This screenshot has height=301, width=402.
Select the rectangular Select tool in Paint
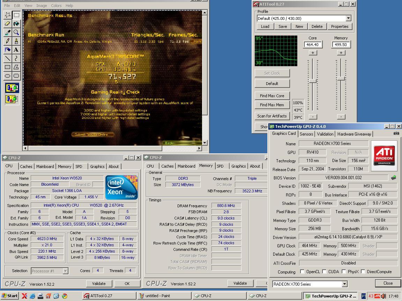point(16,15)
